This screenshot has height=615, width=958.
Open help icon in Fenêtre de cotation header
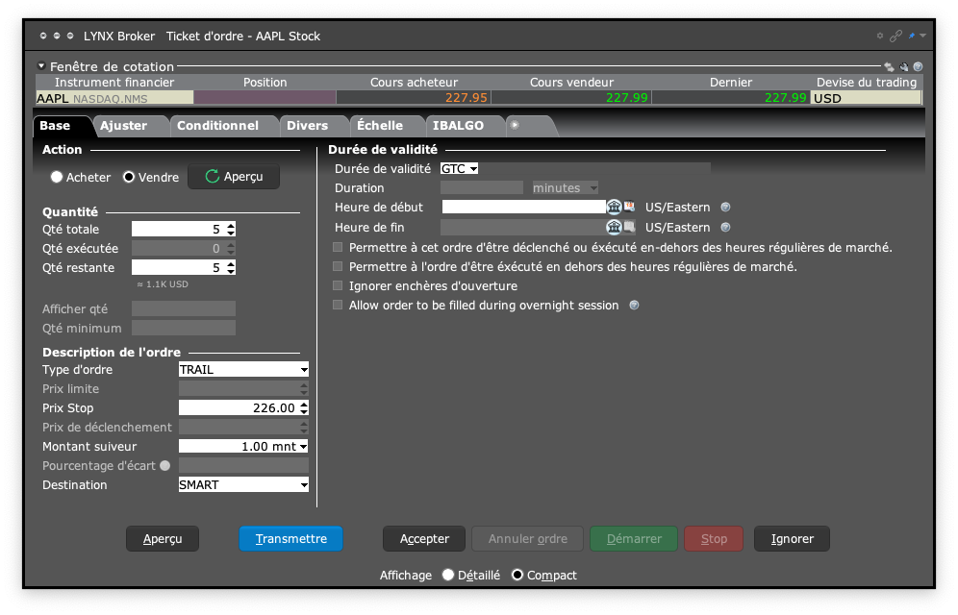click(918, 66)
